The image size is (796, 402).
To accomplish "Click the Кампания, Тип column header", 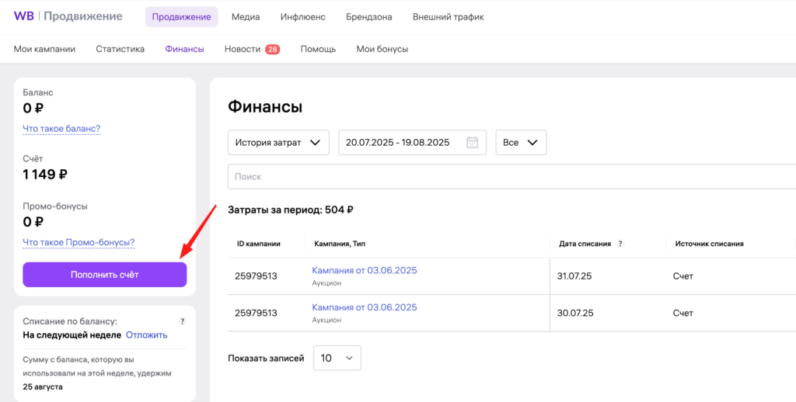I will (340, 244).
